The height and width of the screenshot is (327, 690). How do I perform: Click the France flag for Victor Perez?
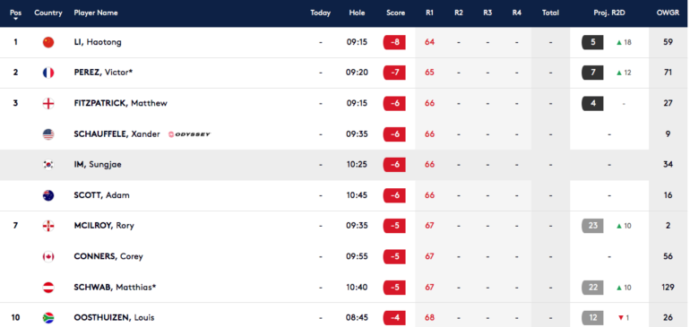[48, 73]
